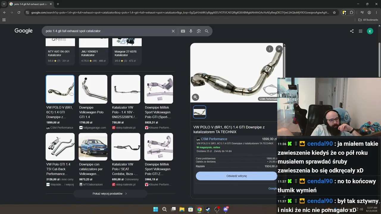This screenshot has height=214, width=381.
Task: Open the new tab plus button
Action: 58,4
